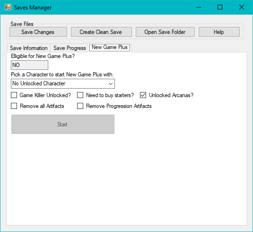This screenshot has height=232, width=253.
Task: Uncheck the Unlocked Arcanas checkbox
Action: click(x=143, y=95)
